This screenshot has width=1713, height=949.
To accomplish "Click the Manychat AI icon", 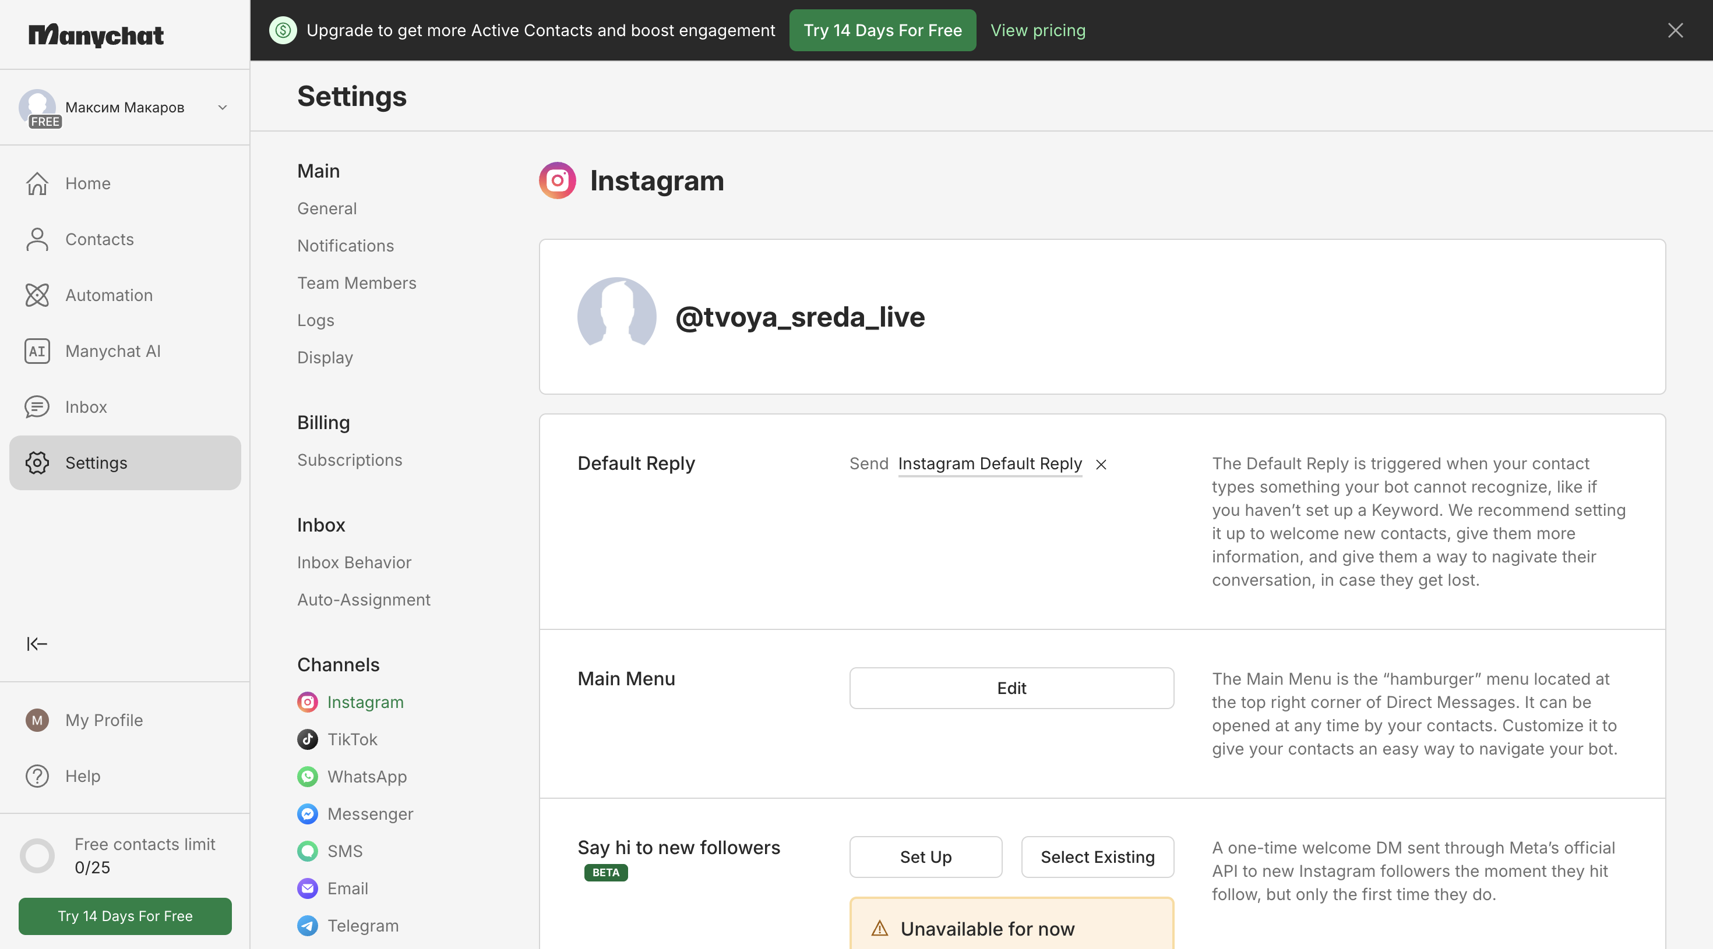I will [x=37, y=351].
